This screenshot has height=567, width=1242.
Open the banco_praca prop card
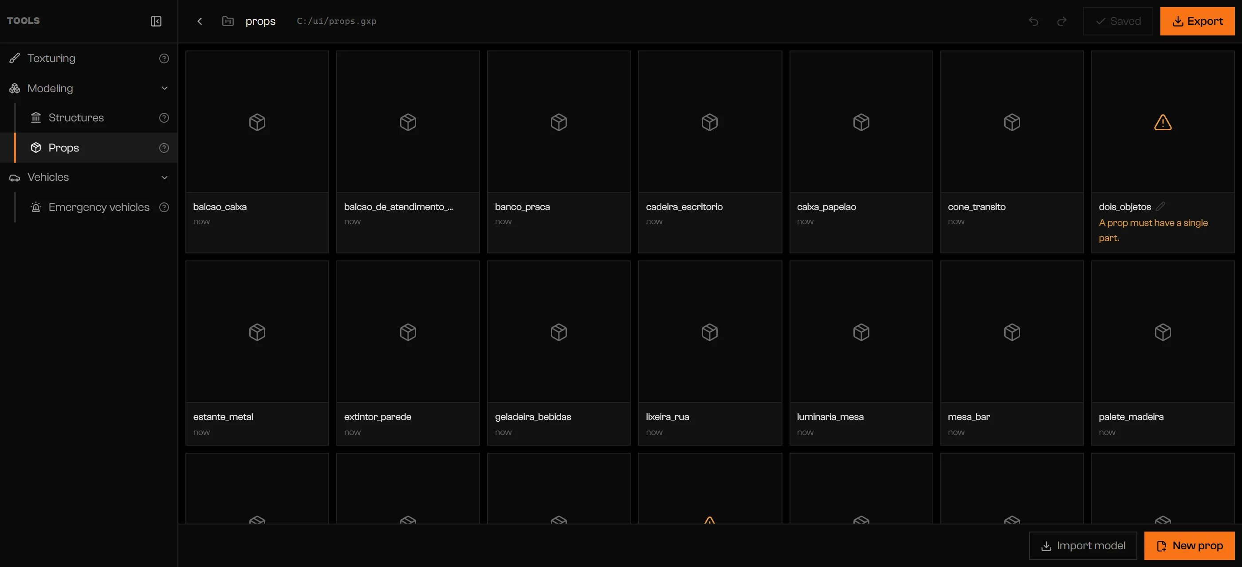coord(558,152)
